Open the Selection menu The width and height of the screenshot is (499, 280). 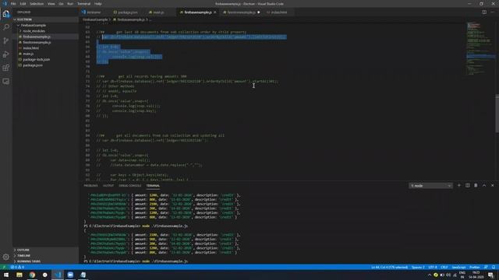click(x=37, y=4)
